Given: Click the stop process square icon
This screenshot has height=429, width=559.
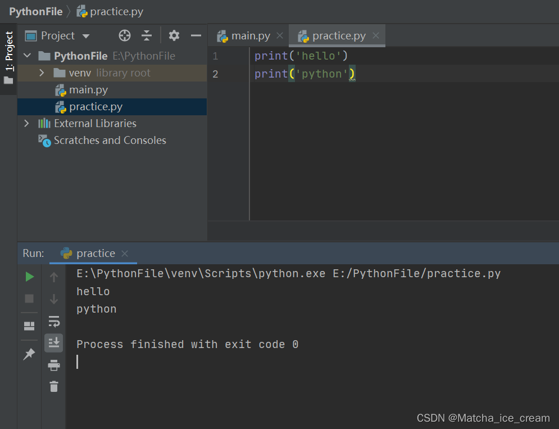Looking at the screenshot, I should 29,299.
